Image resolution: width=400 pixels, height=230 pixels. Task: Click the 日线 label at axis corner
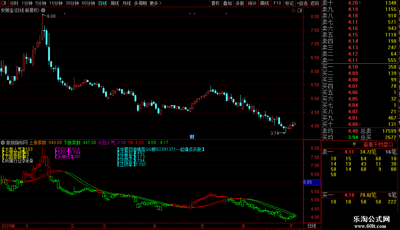click(x=312, y=226)
